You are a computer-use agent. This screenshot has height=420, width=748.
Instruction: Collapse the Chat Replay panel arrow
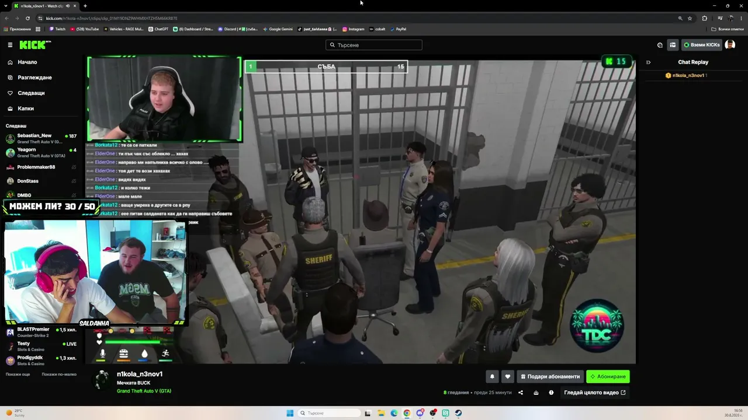point(648,62)
